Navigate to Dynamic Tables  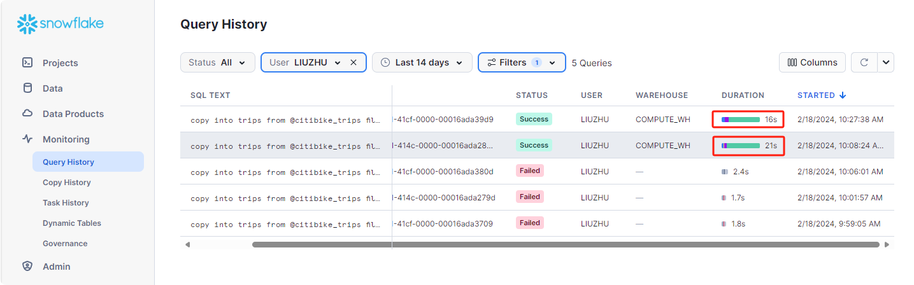click(x=72, y=223)
